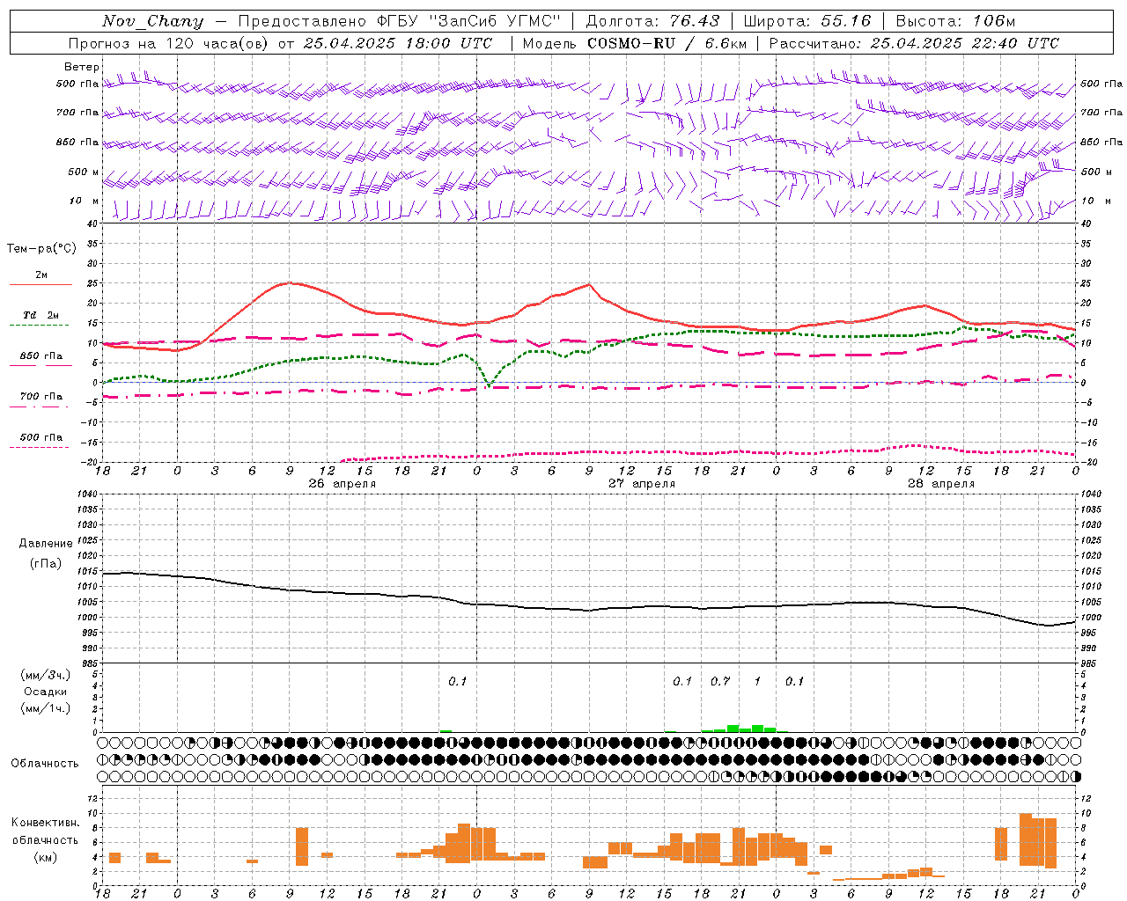
Task: Click the '(гПа)' unit label under Давление
Action: [46, 564]
